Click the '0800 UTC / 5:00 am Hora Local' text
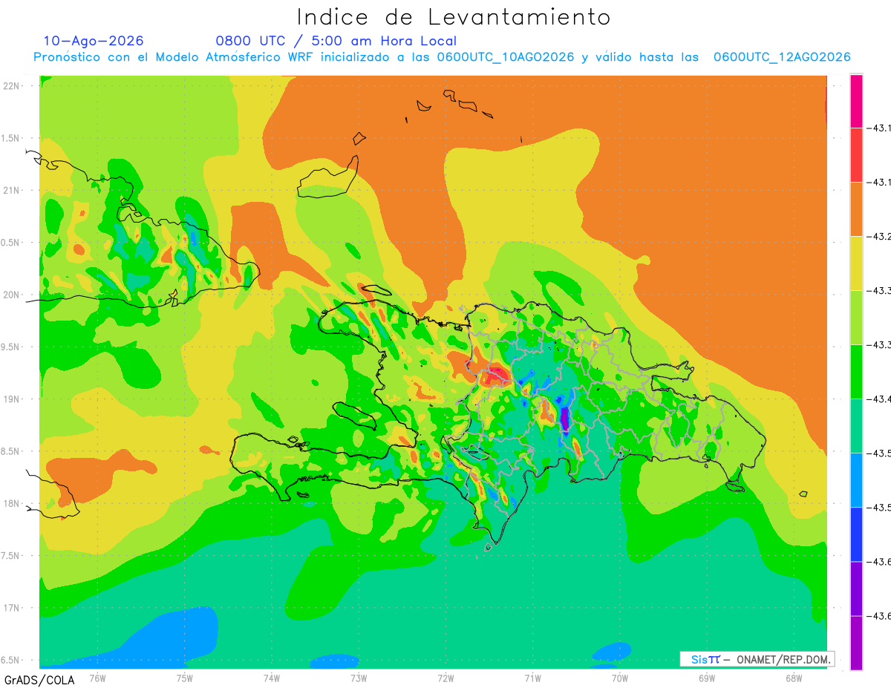This screenshot has width=891, height=688. coord(336,41)
